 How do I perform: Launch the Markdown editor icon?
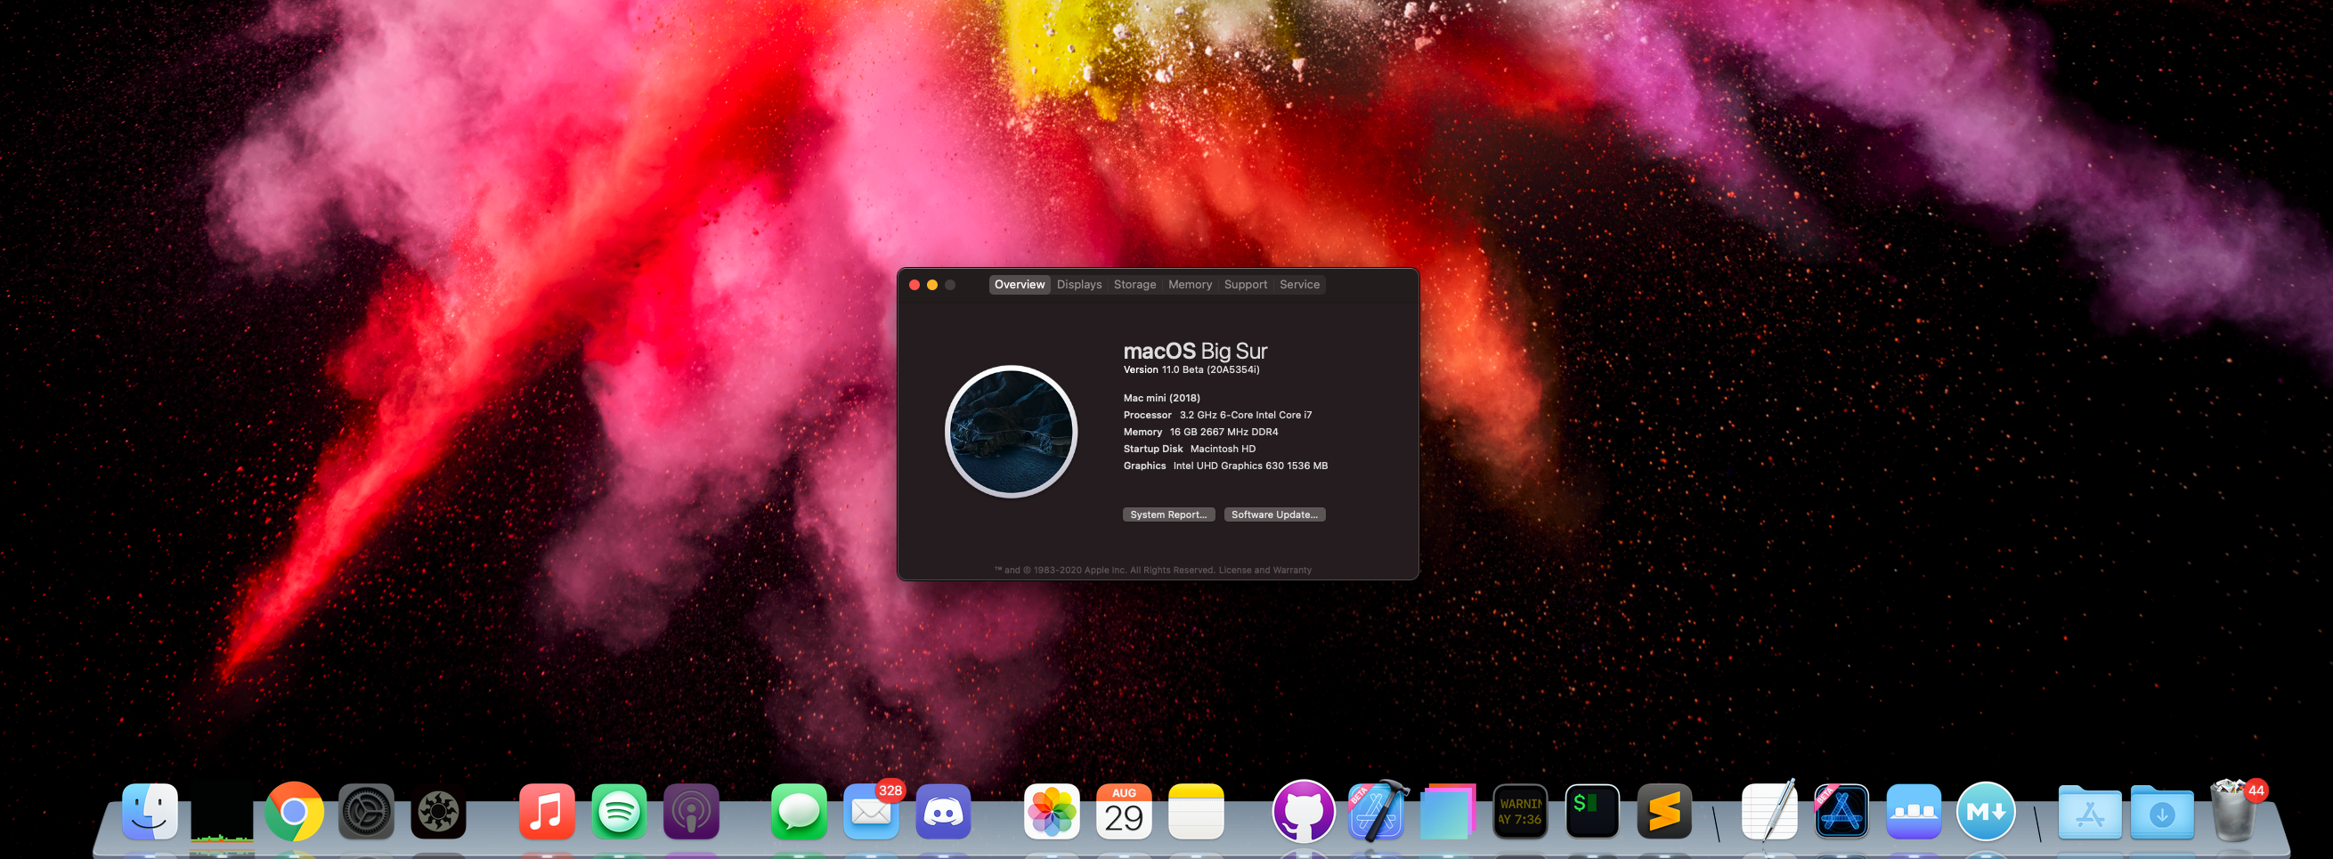[1986, 811]
